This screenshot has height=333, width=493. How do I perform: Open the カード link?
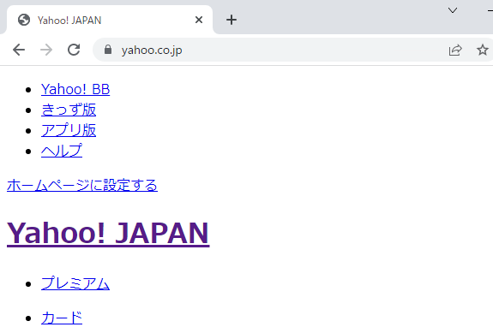pos(62,318)
